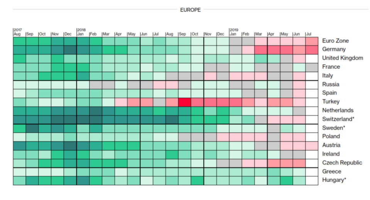Screen dimensions: 370x200
Task: Select Germany's March 2019 red cell
Action: (261, 50)
